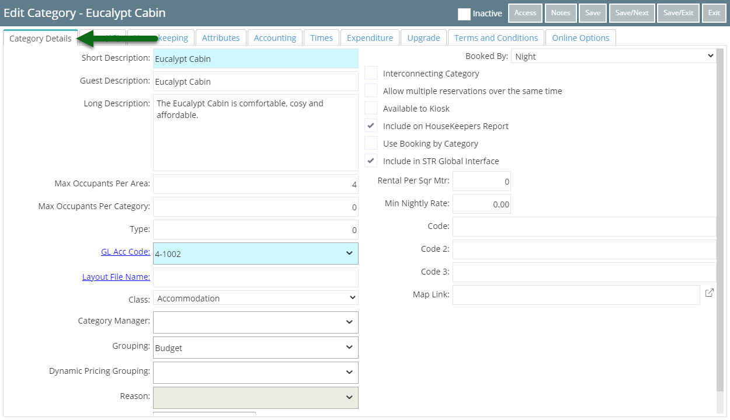Follow the GL Acc Code link
Viewport: 730px width, 420px height.
[x=126, y=252]
